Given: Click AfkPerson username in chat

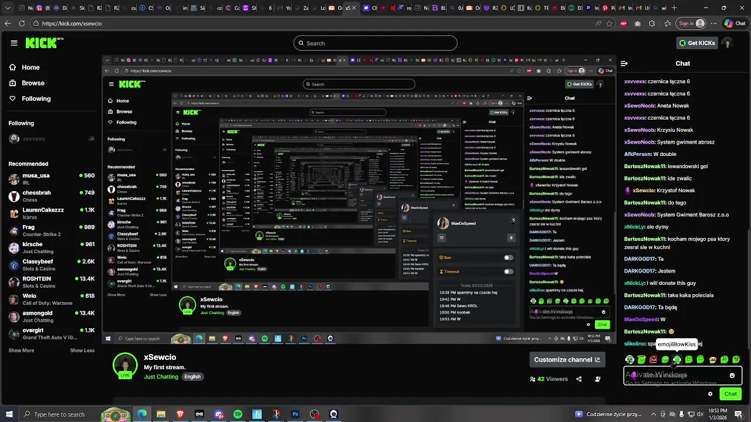Looking at the screenshot, I should coord(638,154).
